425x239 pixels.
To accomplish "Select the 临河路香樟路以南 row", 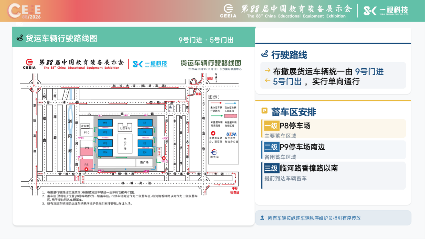I will pyautogui.click(x=334, y=175).
